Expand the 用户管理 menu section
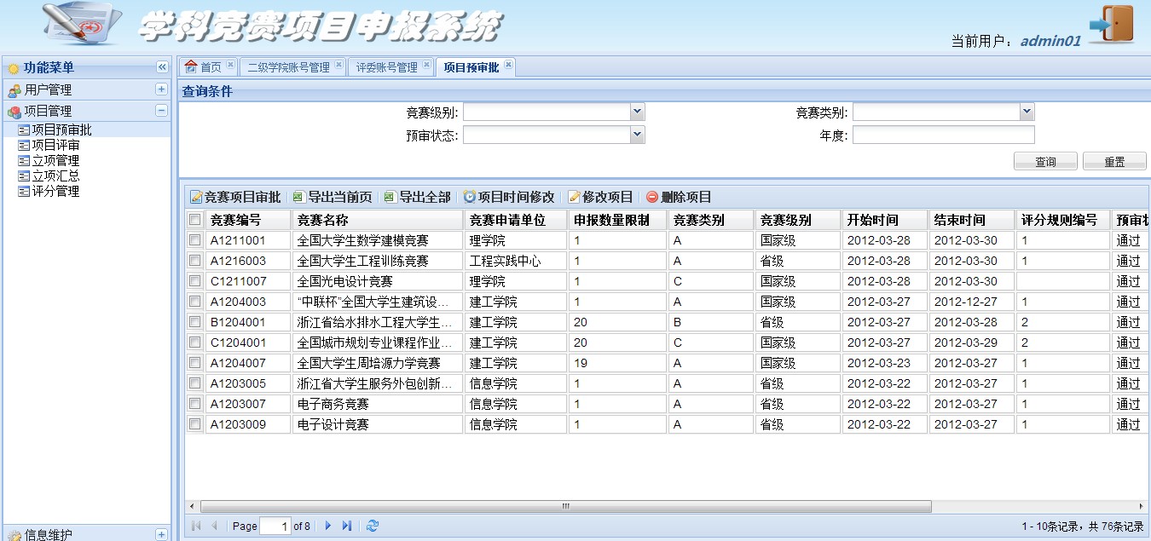The width and height of the screenshot is (1151, 541). point(161,89)
